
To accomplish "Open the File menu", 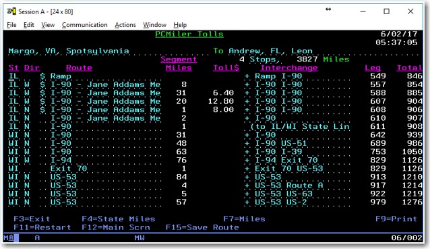I will coord(11,25).
